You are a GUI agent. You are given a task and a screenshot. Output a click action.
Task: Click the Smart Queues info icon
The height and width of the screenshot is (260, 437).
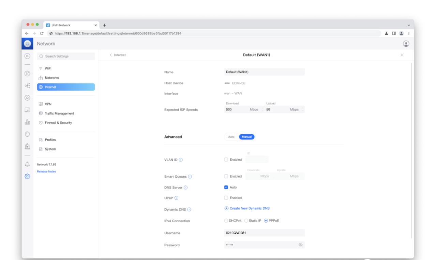pyautogui.click(x=190, y=176)
